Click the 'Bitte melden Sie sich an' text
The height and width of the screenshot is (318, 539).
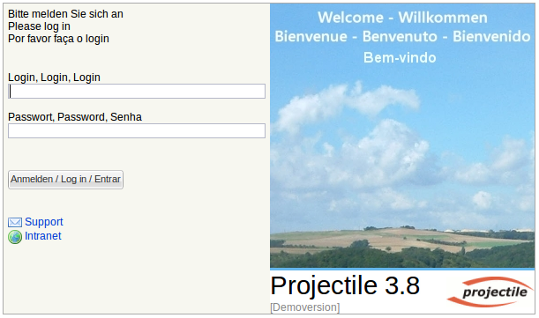(x=65, y=14)
